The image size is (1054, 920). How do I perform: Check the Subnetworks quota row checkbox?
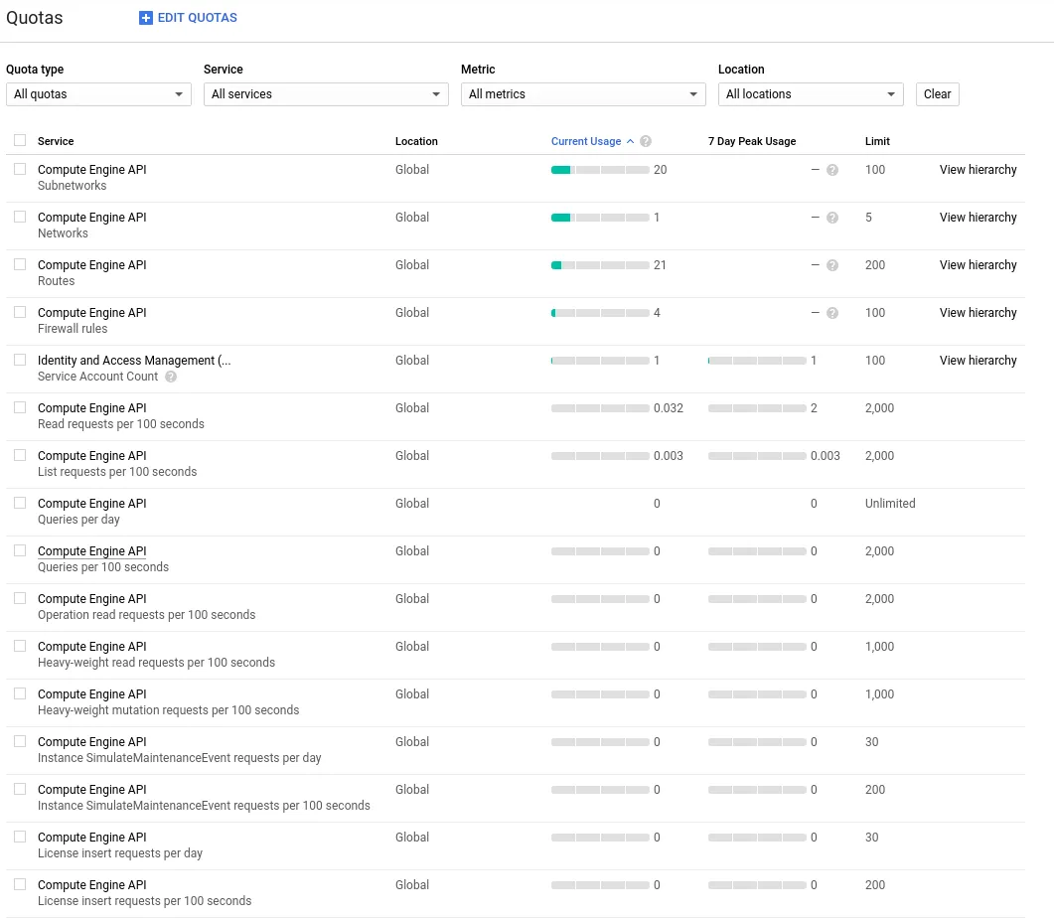[x=20, y=170]
